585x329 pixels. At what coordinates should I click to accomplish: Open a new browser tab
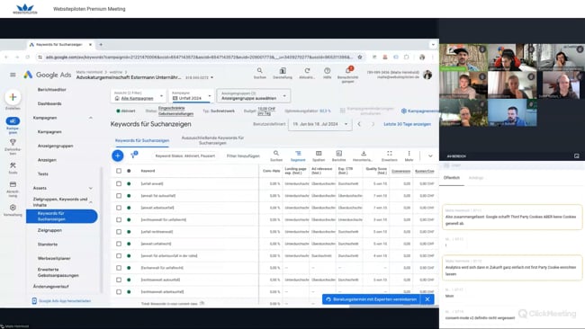click(101, 44)
